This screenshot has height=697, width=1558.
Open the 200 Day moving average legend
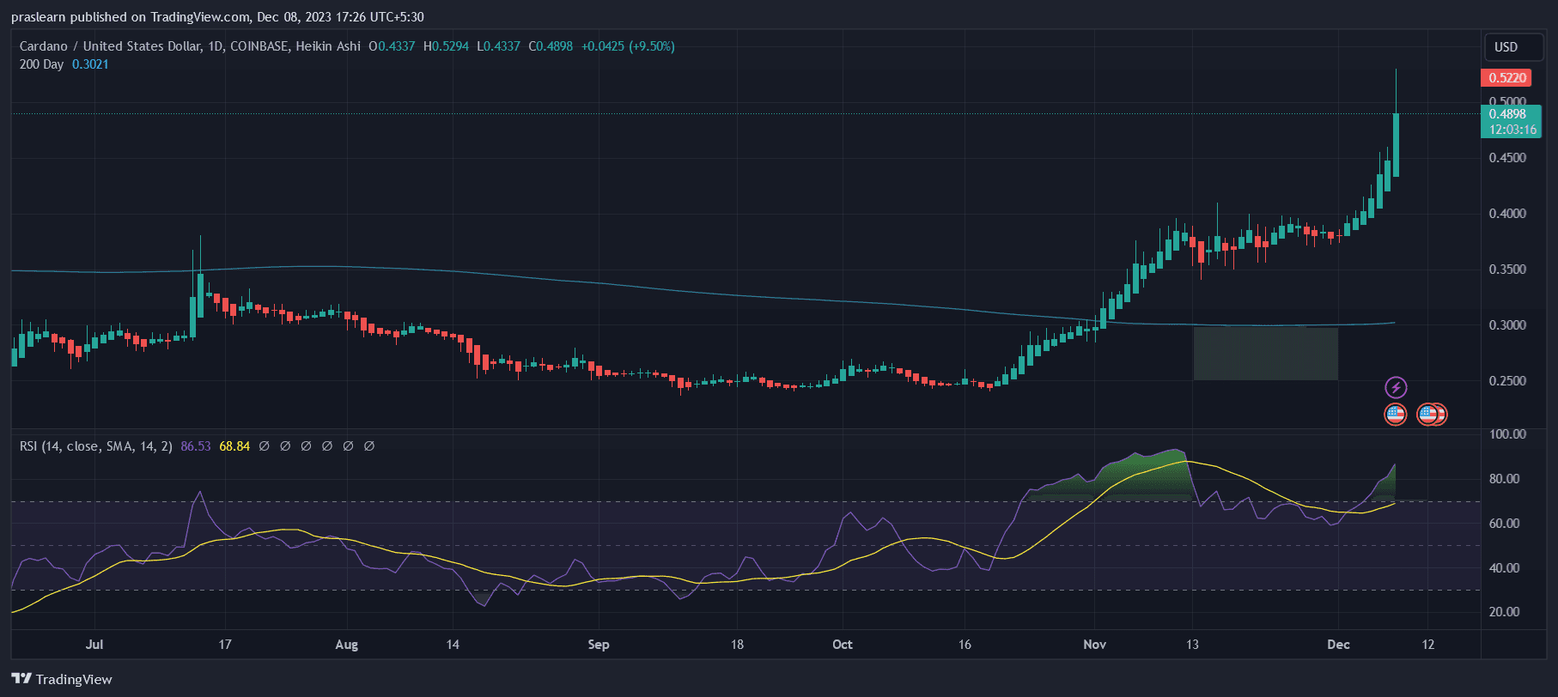coord(41,64)
